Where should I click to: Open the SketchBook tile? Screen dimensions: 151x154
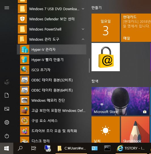[135, 129]
